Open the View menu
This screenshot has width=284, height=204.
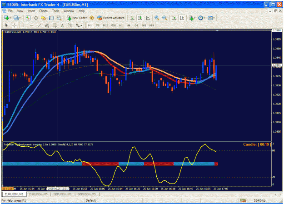[x=20, y=11]
